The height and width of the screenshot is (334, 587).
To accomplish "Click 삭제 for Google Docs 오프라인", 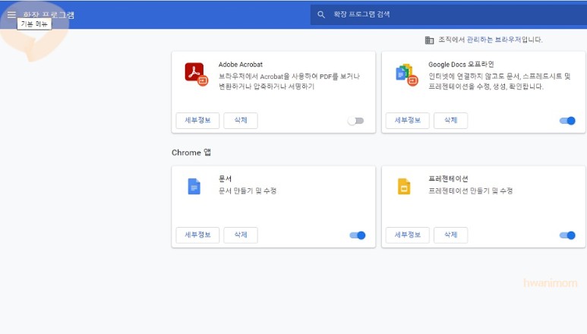I will 451,121.
